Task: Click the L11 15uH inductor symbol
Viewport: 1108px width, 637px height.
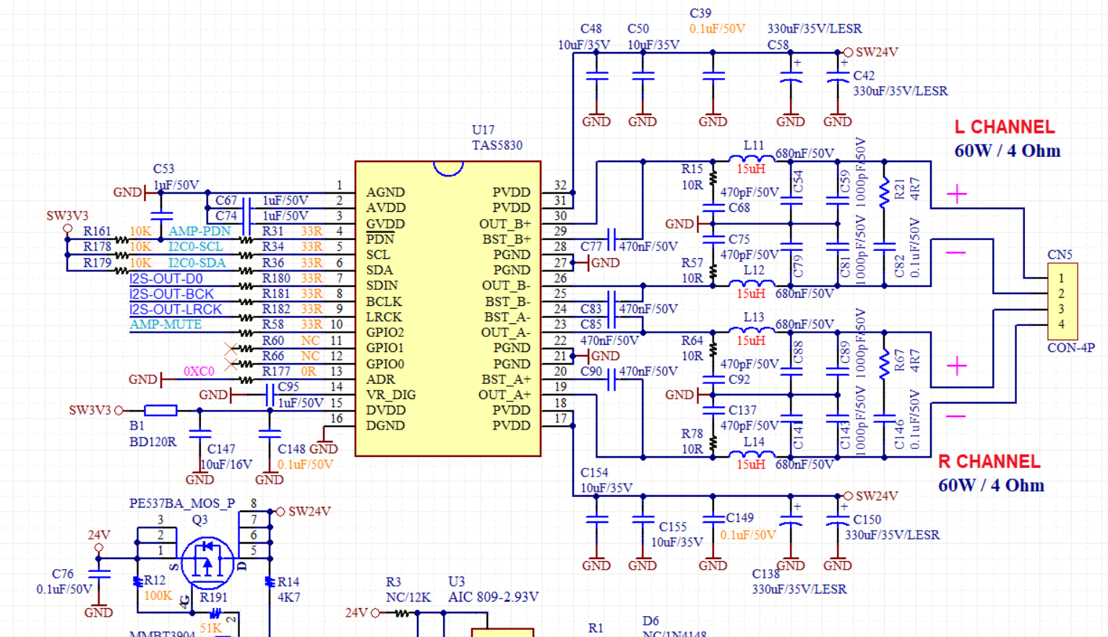Action: [x=752, y=159]
